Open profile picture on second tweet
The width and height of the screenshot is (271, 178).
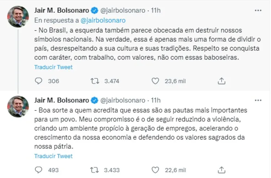click(18, 106)
